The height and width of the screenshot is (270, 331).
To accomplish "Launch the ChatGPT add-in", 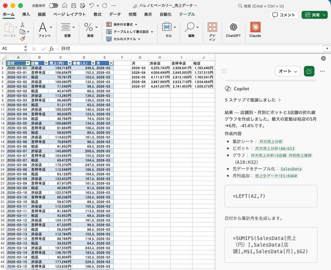I will [x=233, y=30].
